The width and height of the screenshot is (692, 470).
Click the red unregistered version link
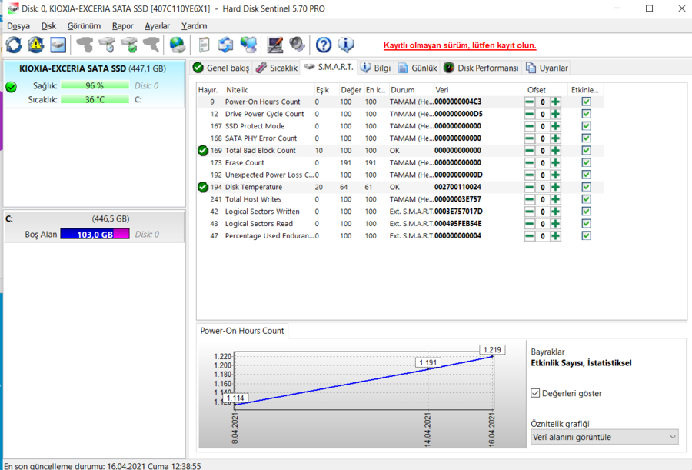click(x=460, y=45)
